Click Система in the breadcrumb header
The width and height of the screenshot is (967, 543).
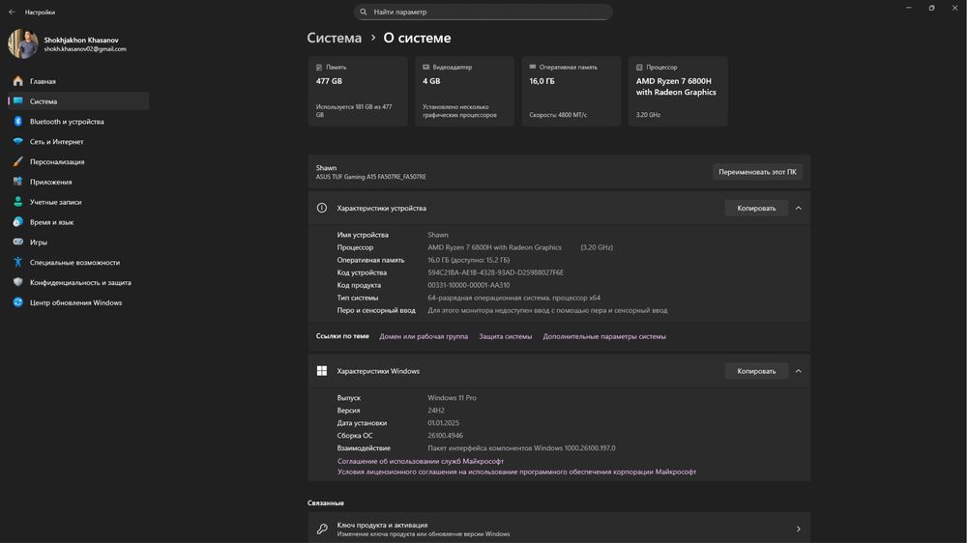coord(335,38)
